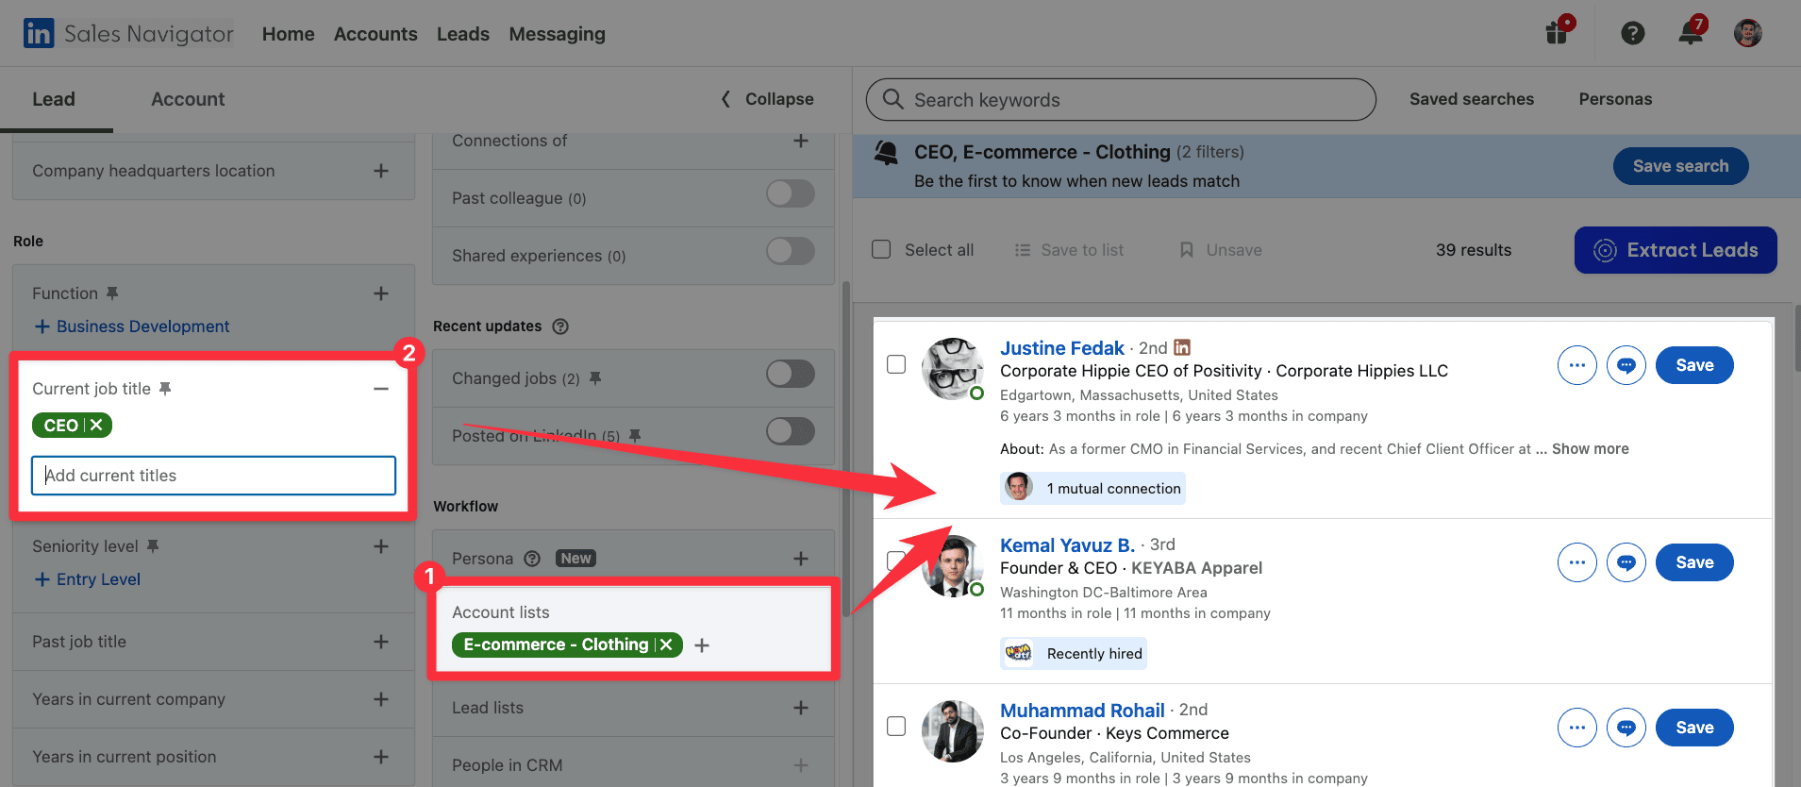Message Kemal Yavuz B. via chat icon

tap(1626, 562)
